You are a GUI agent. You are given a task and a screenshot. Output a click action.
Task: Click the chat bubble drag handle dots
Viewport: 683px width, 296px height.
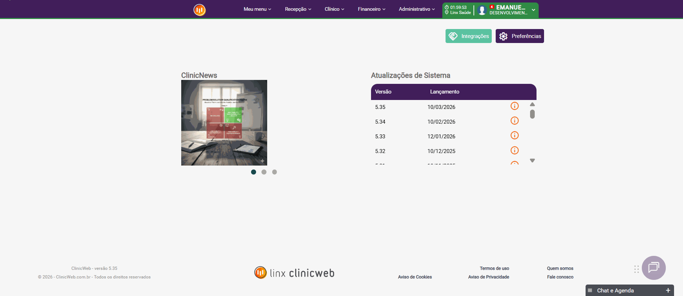[636, 269]
